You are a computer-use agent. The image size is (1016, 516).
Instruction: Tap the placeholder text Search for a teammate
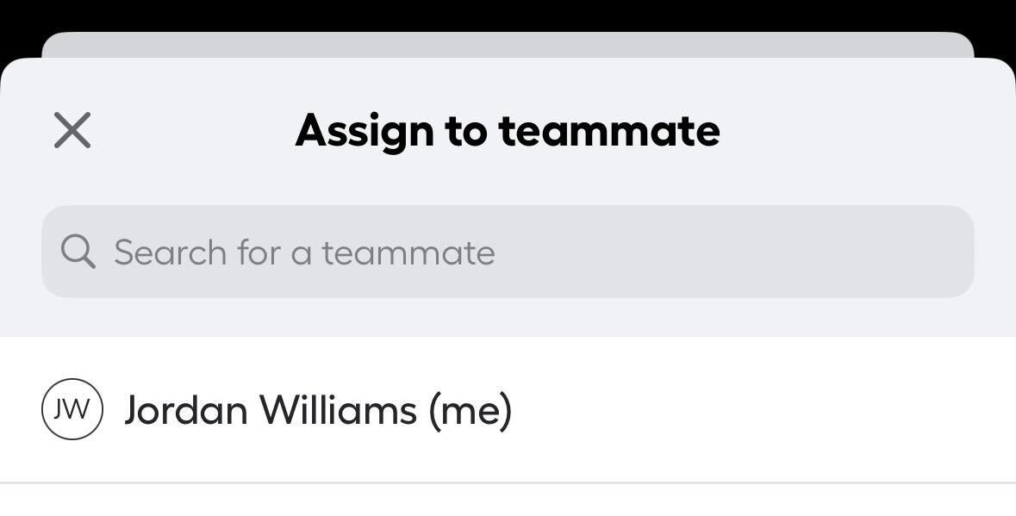coord(304,252)
